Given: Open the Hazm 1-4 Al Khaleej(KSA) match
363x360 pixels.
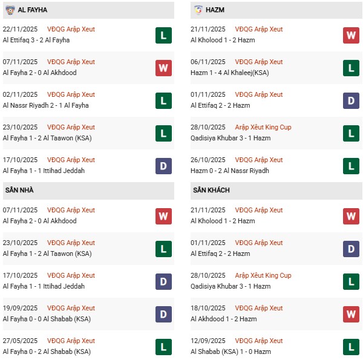Looking at the screenshot, I should [x=231, y=73].
